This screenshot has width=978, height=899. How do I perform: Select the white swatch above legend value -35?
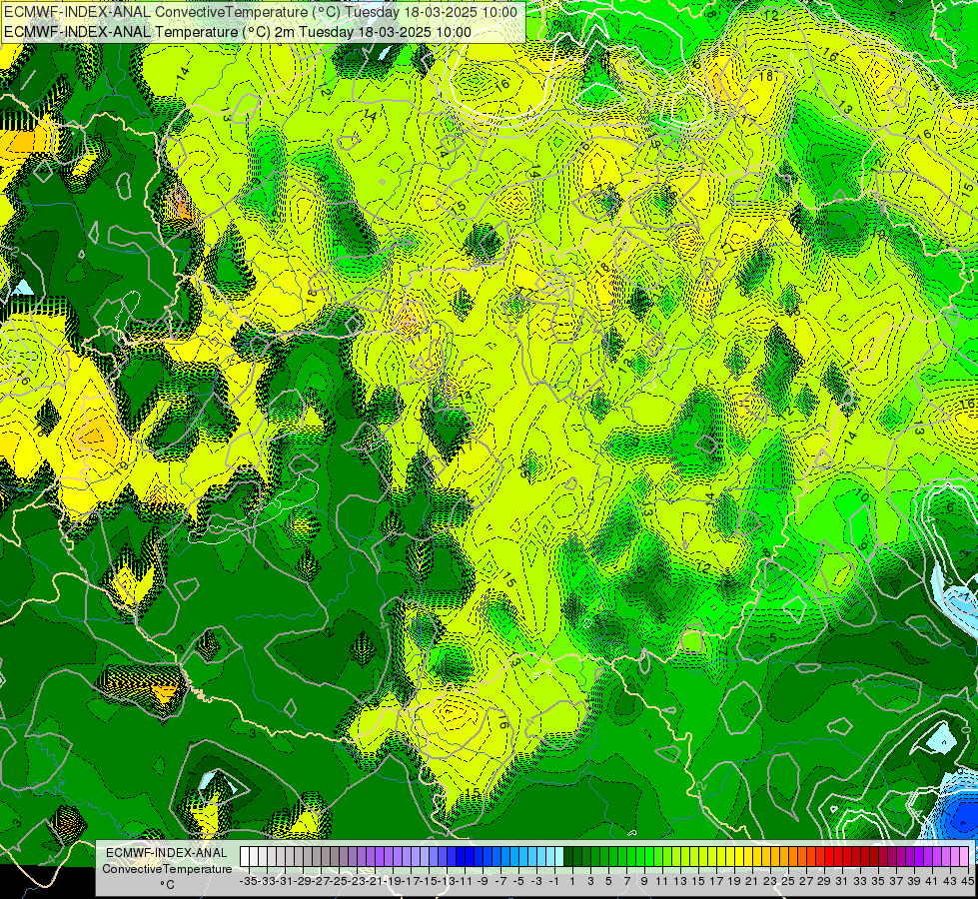245,857
